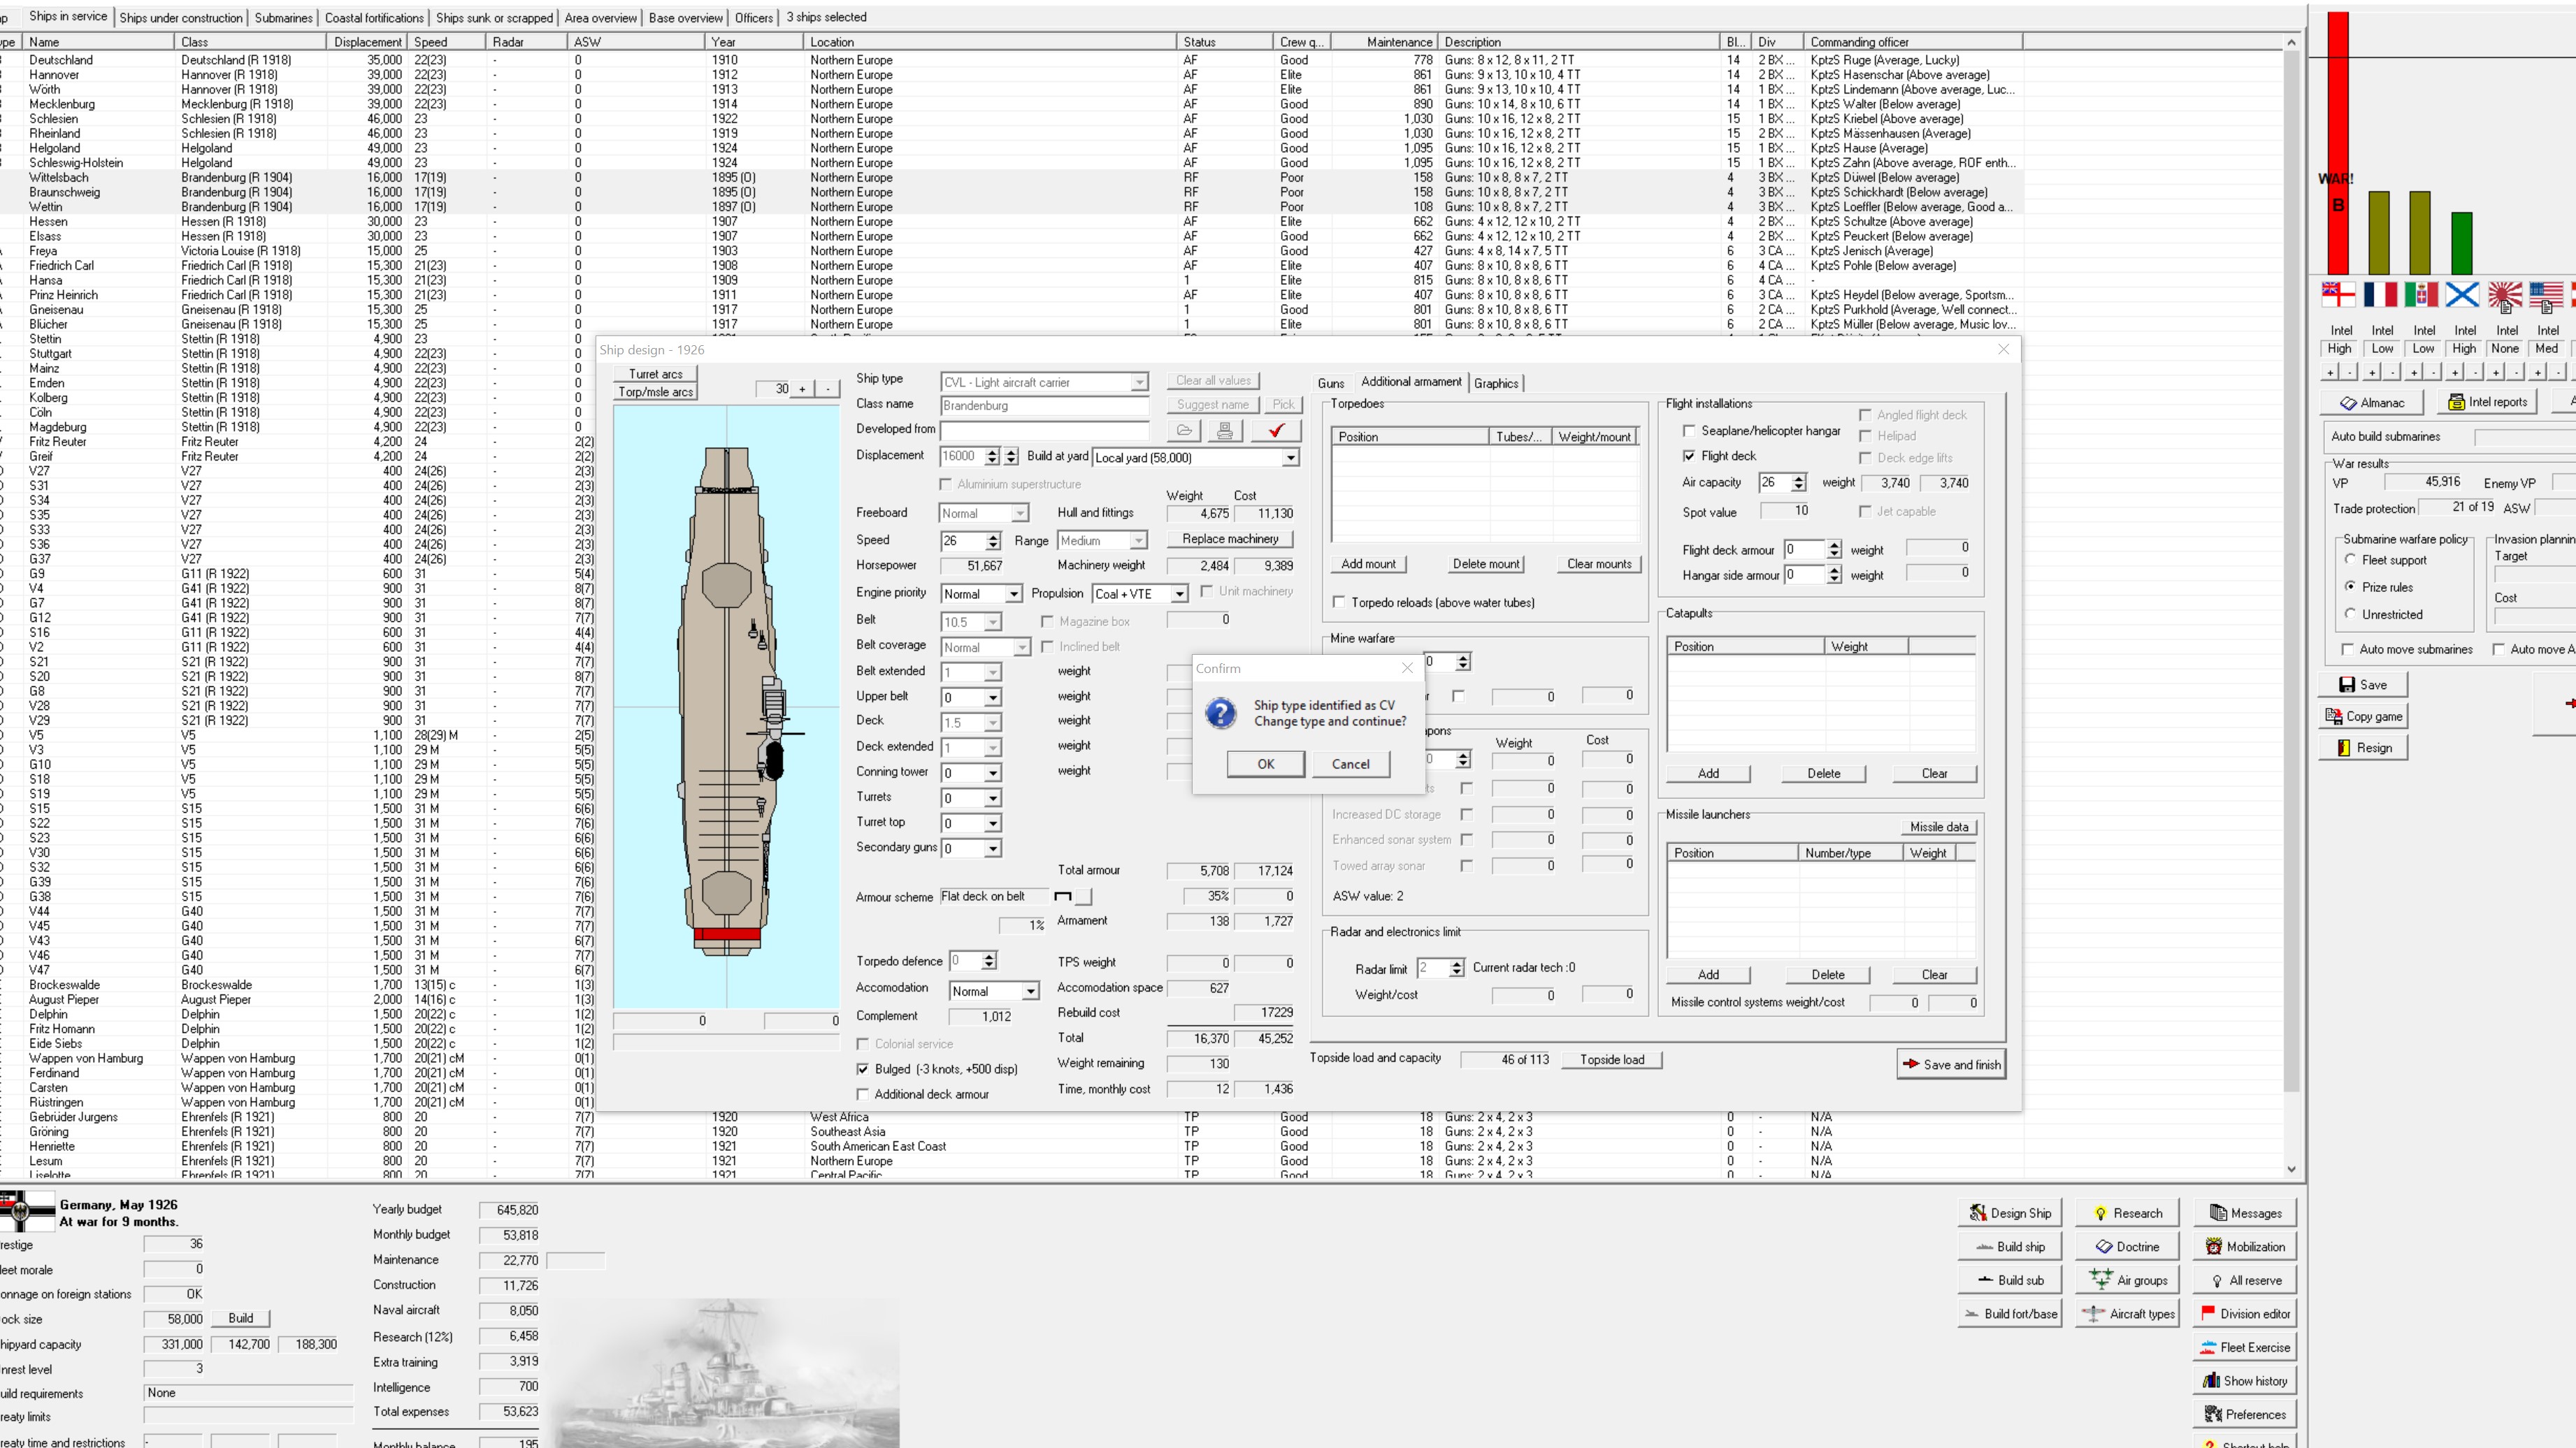
Task: Open the Messages window
Action: [x=2245, y=1213]
